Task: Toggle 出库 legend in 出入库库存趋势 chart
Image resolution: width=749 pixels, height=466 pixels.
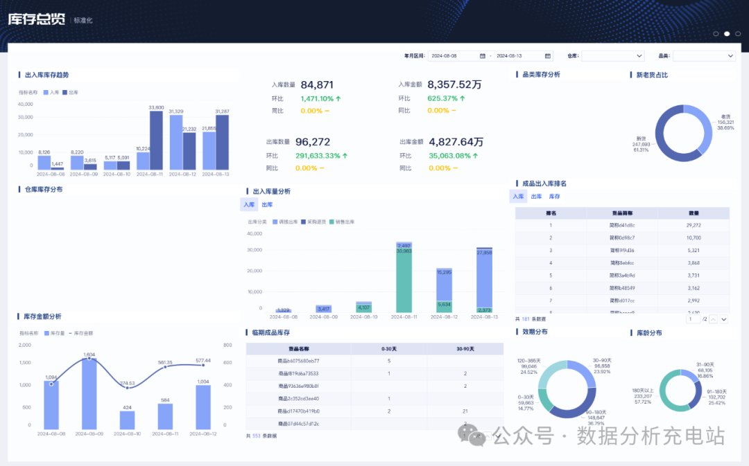Action: 70,93
